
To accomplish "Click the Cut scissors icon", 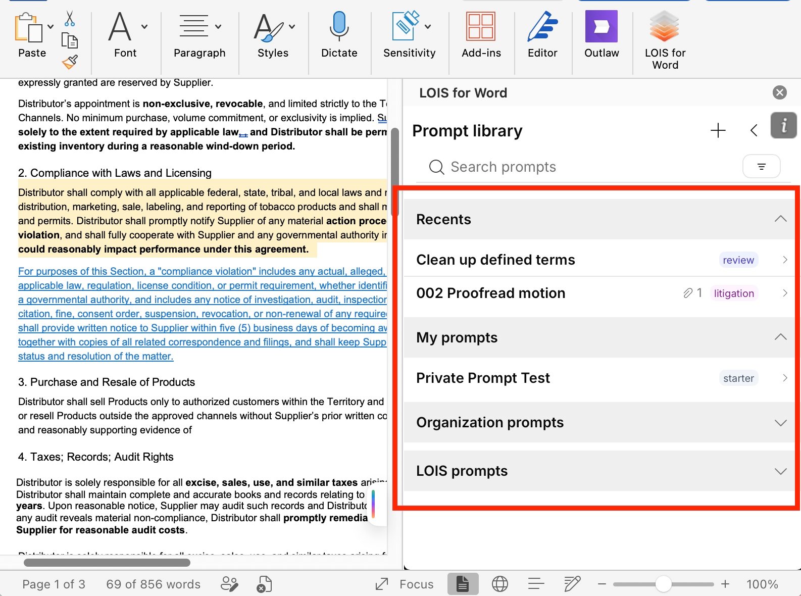I will coord(70,18).
